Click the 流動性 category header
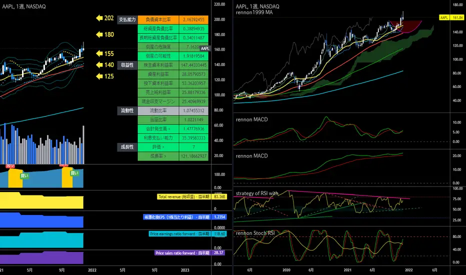 tap(127, 110)
